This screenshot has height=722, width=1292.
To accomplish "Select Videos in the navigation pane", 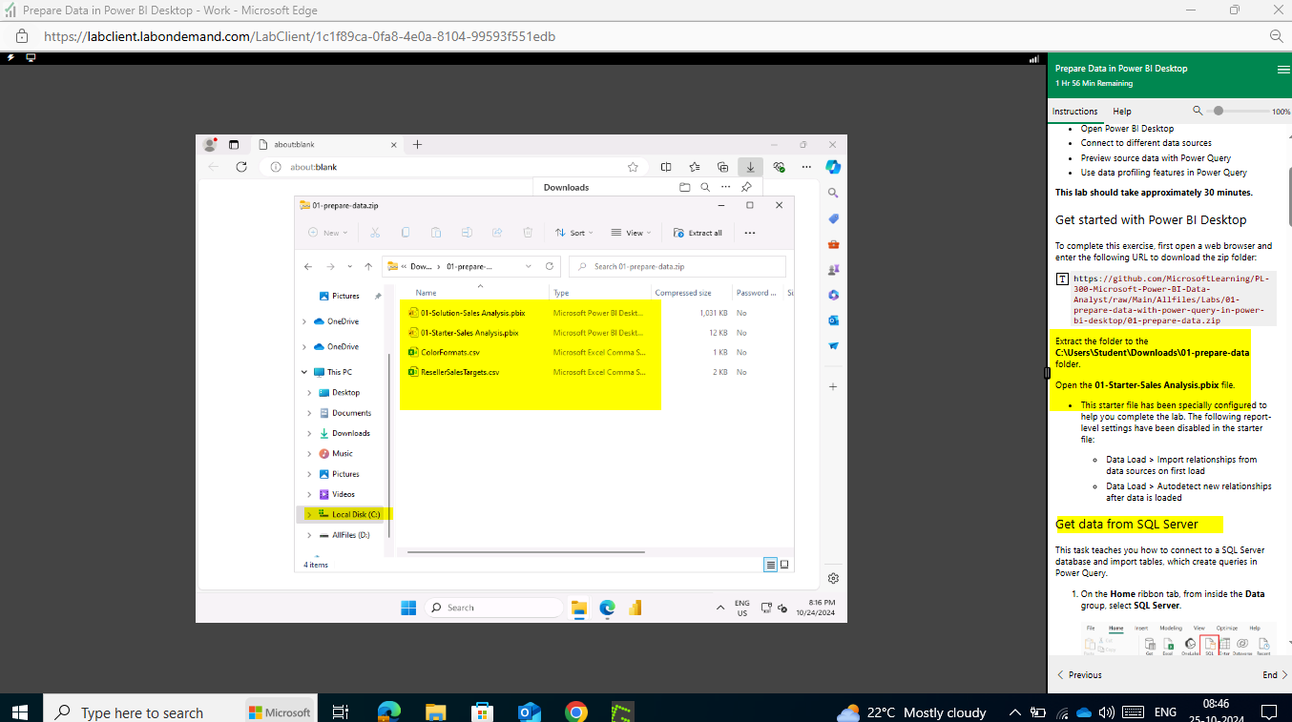I will (x=343, y=494).
